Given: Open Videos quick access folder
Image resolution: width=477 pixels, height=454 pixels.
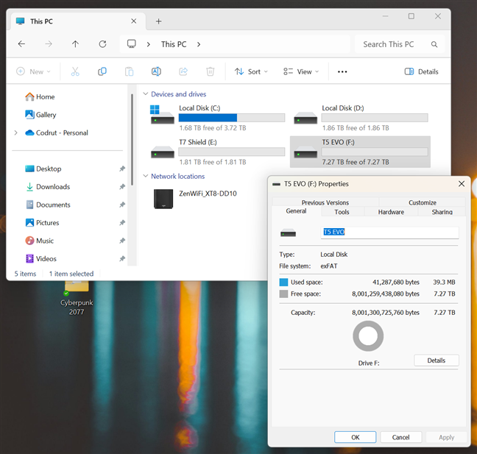Looking at the screenshot, I should coord(40,258).
